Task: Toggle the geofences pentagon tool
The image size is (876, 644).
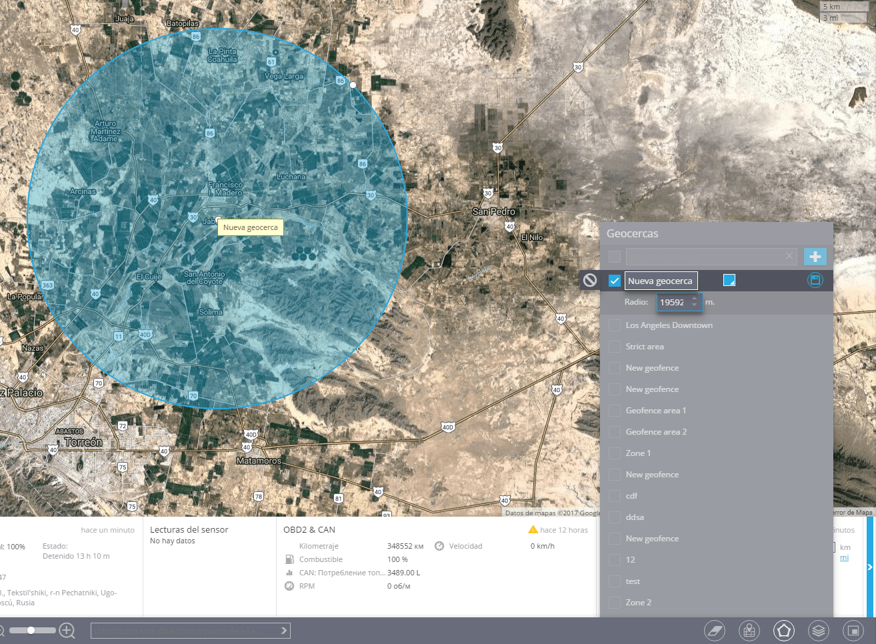Action: coord(783,630)
